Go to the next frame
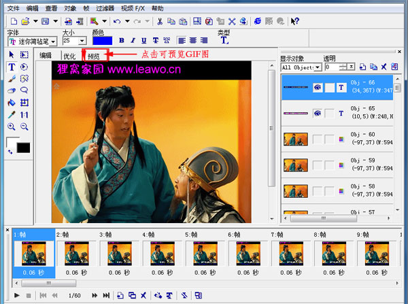This screenshot has height=304, width=408. pos(95,295)
